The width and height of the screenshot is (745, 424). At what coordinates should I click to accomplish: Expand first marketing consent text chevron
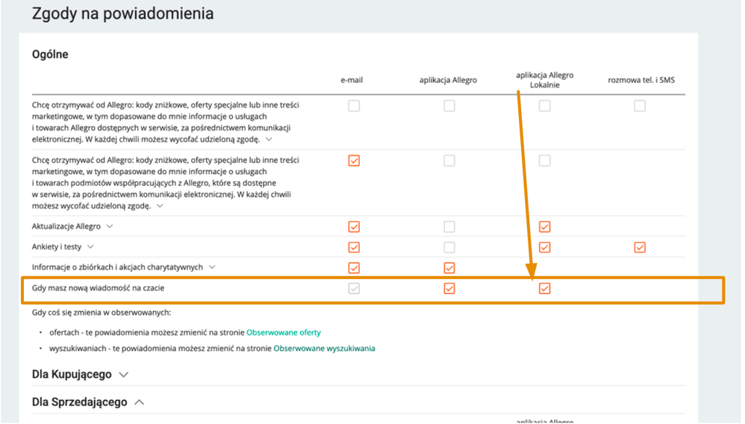coord(269,140)
